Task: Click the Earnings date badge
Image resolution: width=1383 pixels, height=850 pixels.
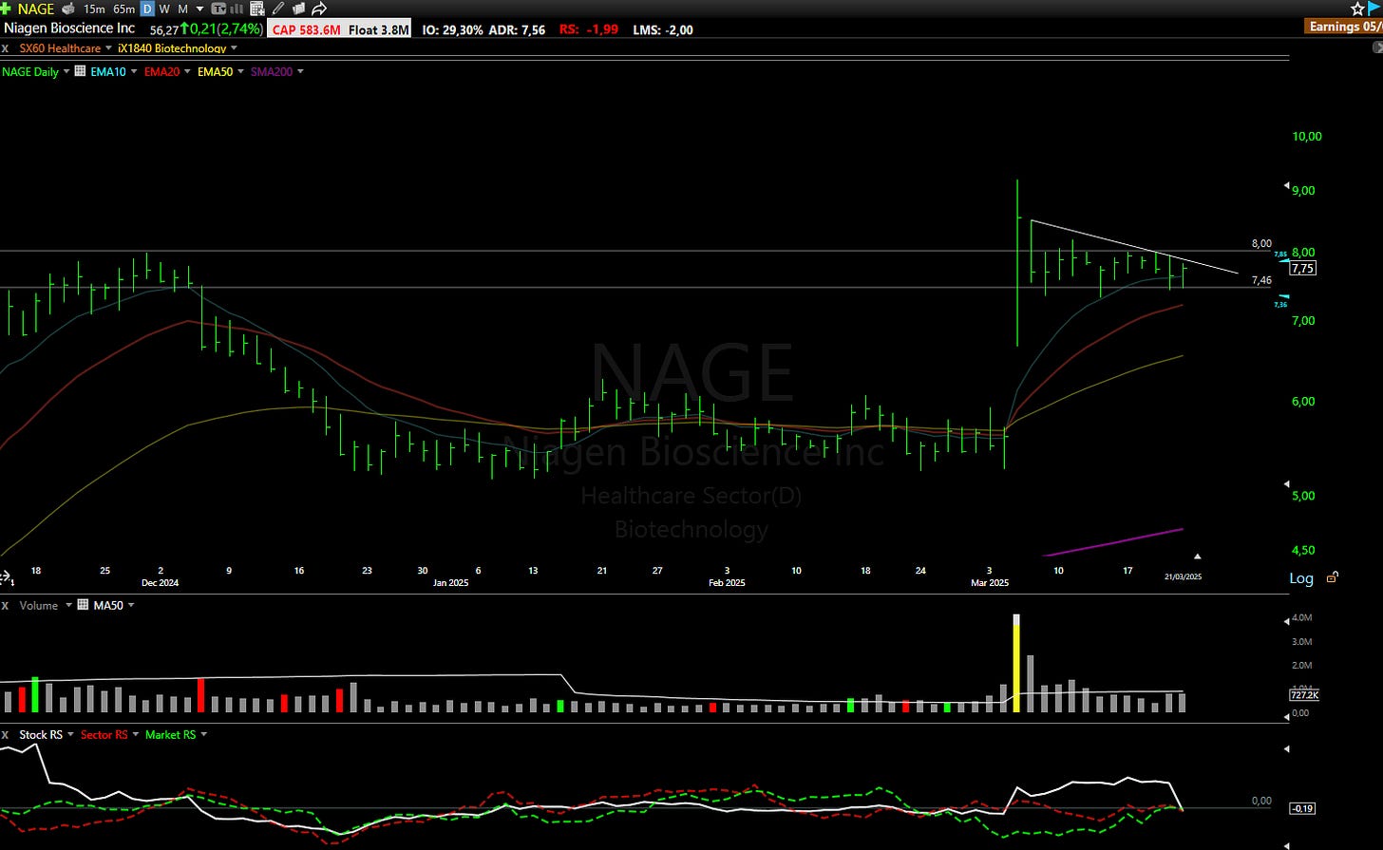Action: [x=1344, y=27]
